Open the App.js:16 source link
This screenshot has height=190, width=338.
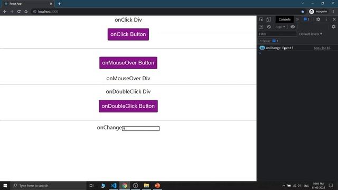(x=322, y=48)
